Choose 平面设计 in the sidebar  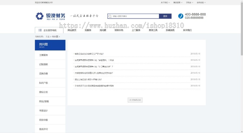[x=43, y=111]
